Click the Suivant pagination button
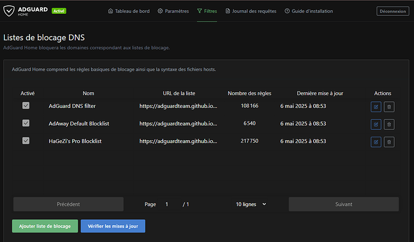Viewport: 414px width, 242px height. 344,204
